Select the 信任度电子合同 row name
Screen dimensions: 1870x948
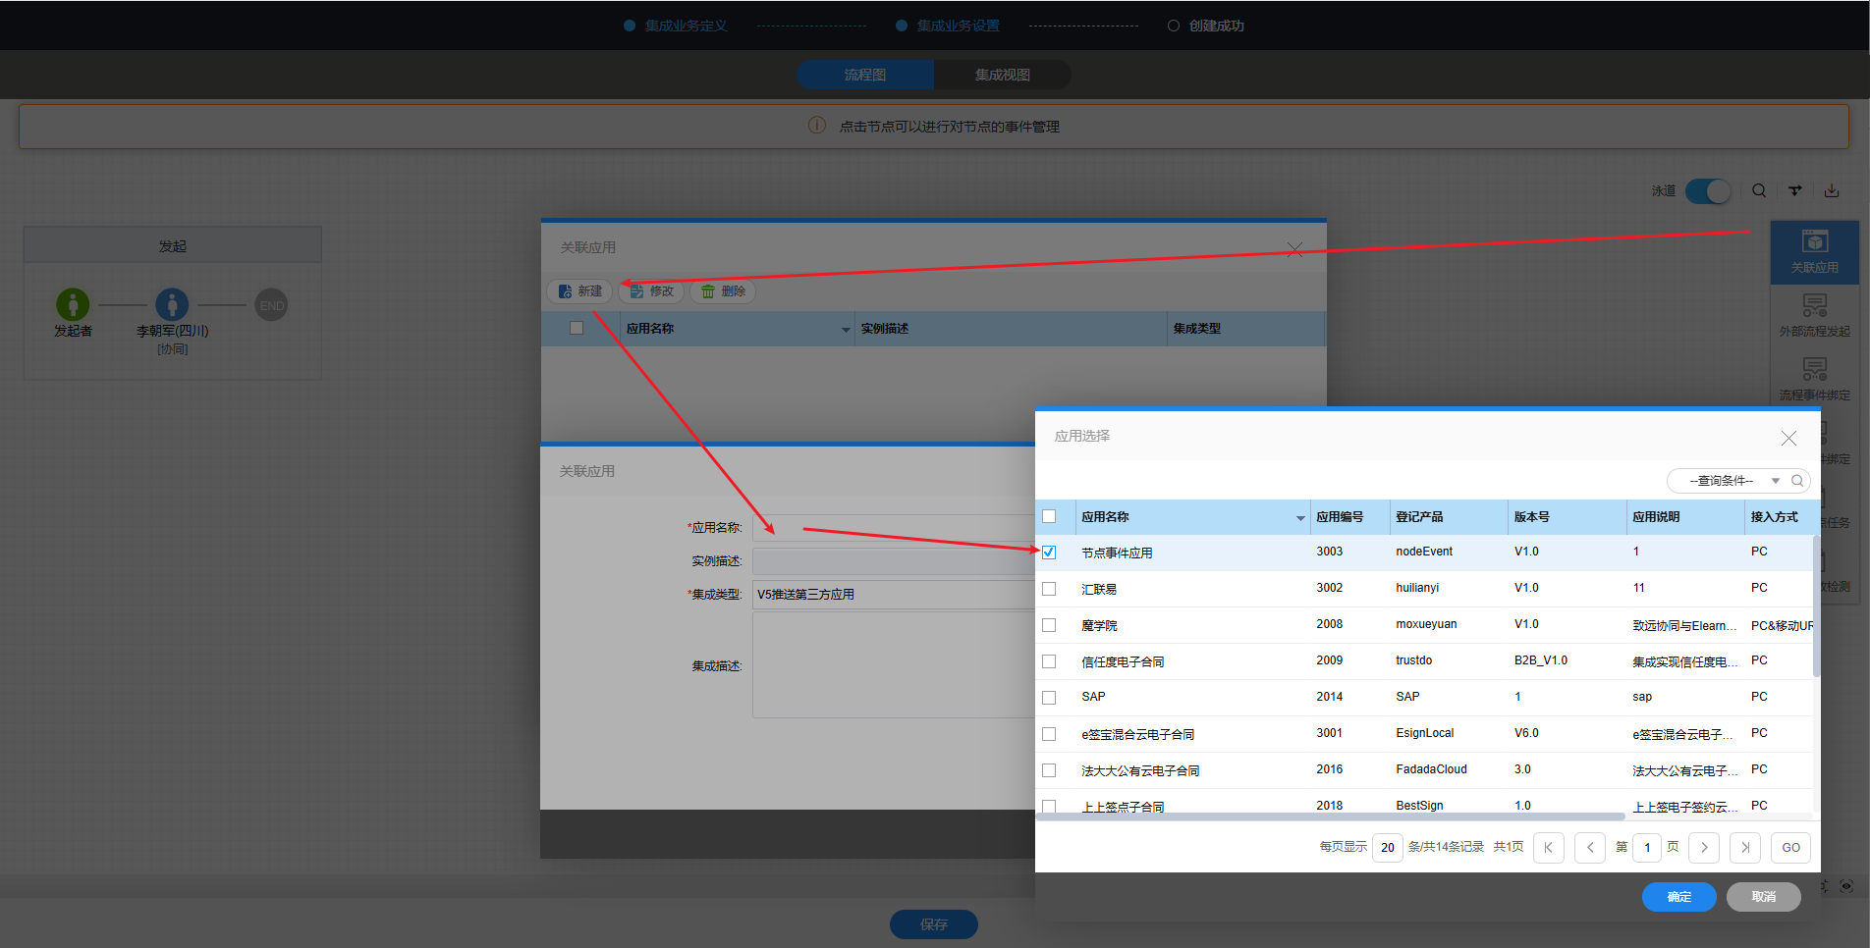pos(1123,662)
